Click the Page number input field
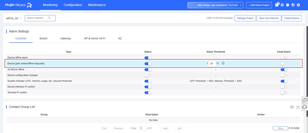Viewport: 308px width, 133px height. 142,128
